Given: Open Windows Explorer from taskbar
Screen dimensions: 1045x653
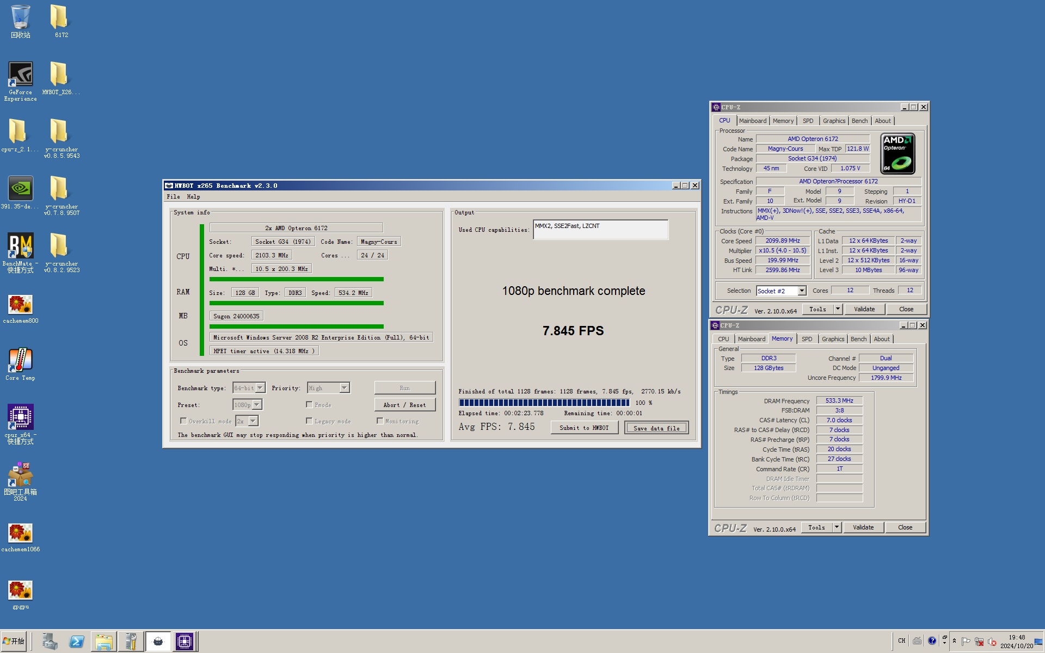Looking at the screenshot, I should pos(103,642).
